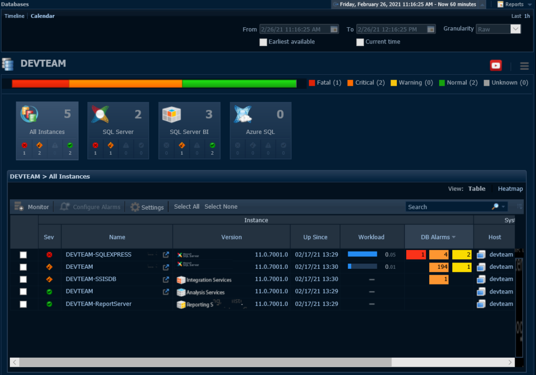Image resolution: width=536 pixels, height=375 pixels.
Task: Open the search options dropdown arrow
Action: [503, 207]
